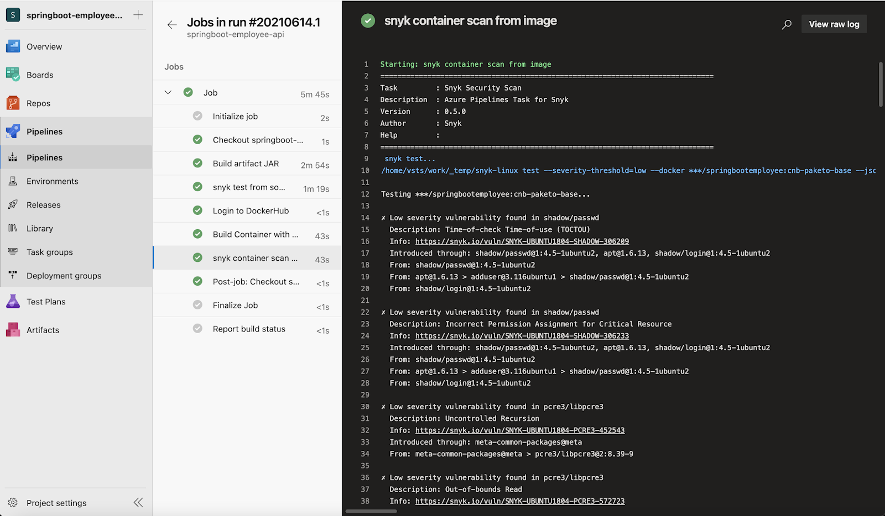Screen dimensions: 885x516
Task: Click the Library books icon
Action: click(13, 228)
